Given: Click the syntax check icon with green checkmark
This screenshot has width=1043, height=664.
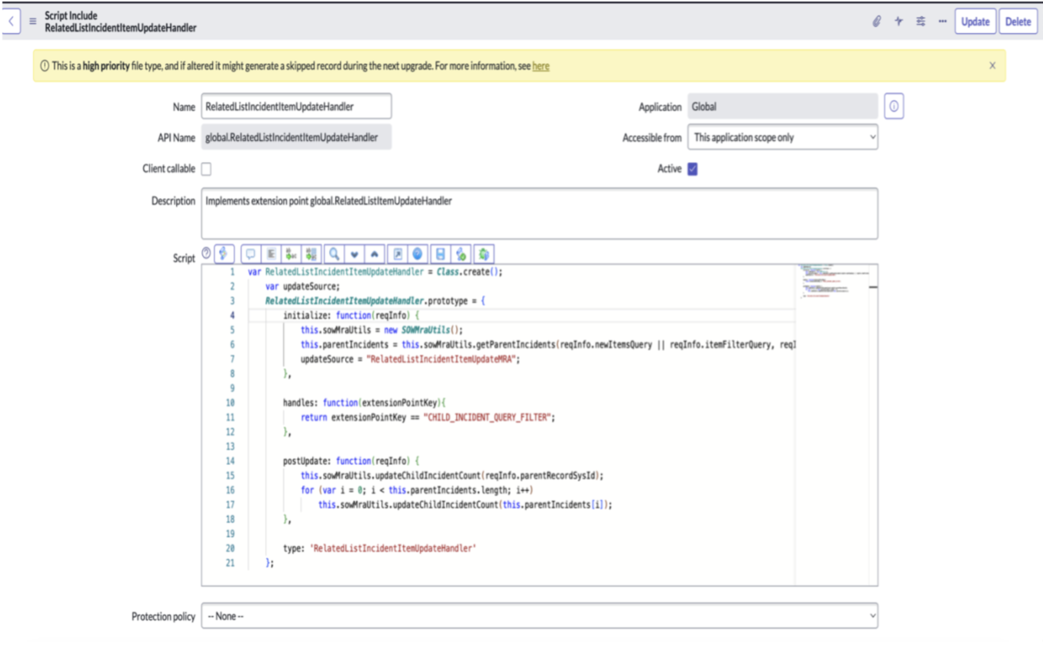Looking at the screenshot, I should [461, 254].
